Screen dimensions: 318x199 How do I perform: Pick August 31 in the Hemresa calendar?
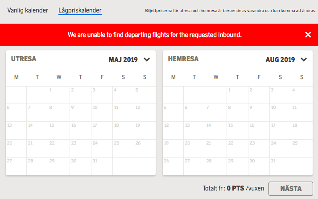point(281,166)
